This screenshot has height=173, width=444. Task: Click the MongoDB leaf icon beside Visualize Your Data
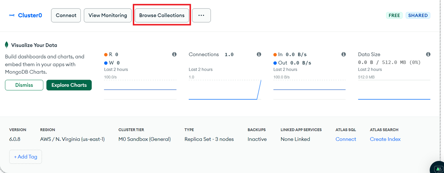click(7, 45)
